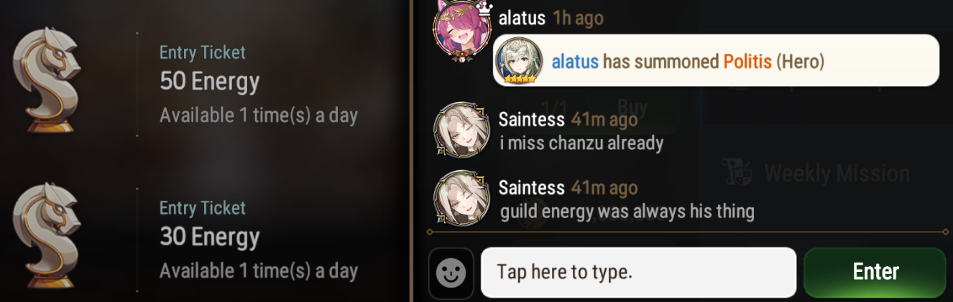The image size is (953, 302).
Task: Tap the dimmed Buy button
Action: (x=632, y=108)
